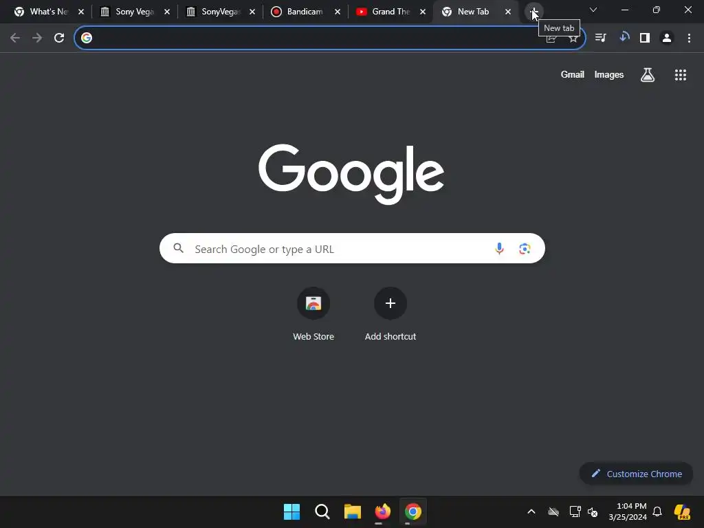Screen dimensions: 704x528
Task: Click the Google logo
Action: click(x=351, y=174)
